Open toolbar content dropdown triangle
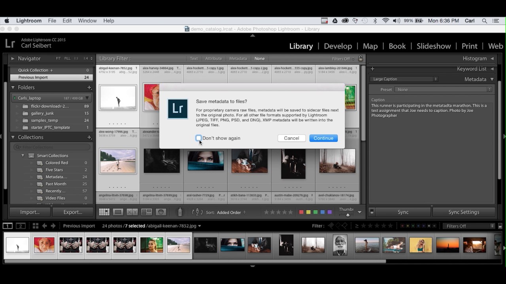Image resolution: width=506 pixels, height=284 pixels. coord(359,212)
